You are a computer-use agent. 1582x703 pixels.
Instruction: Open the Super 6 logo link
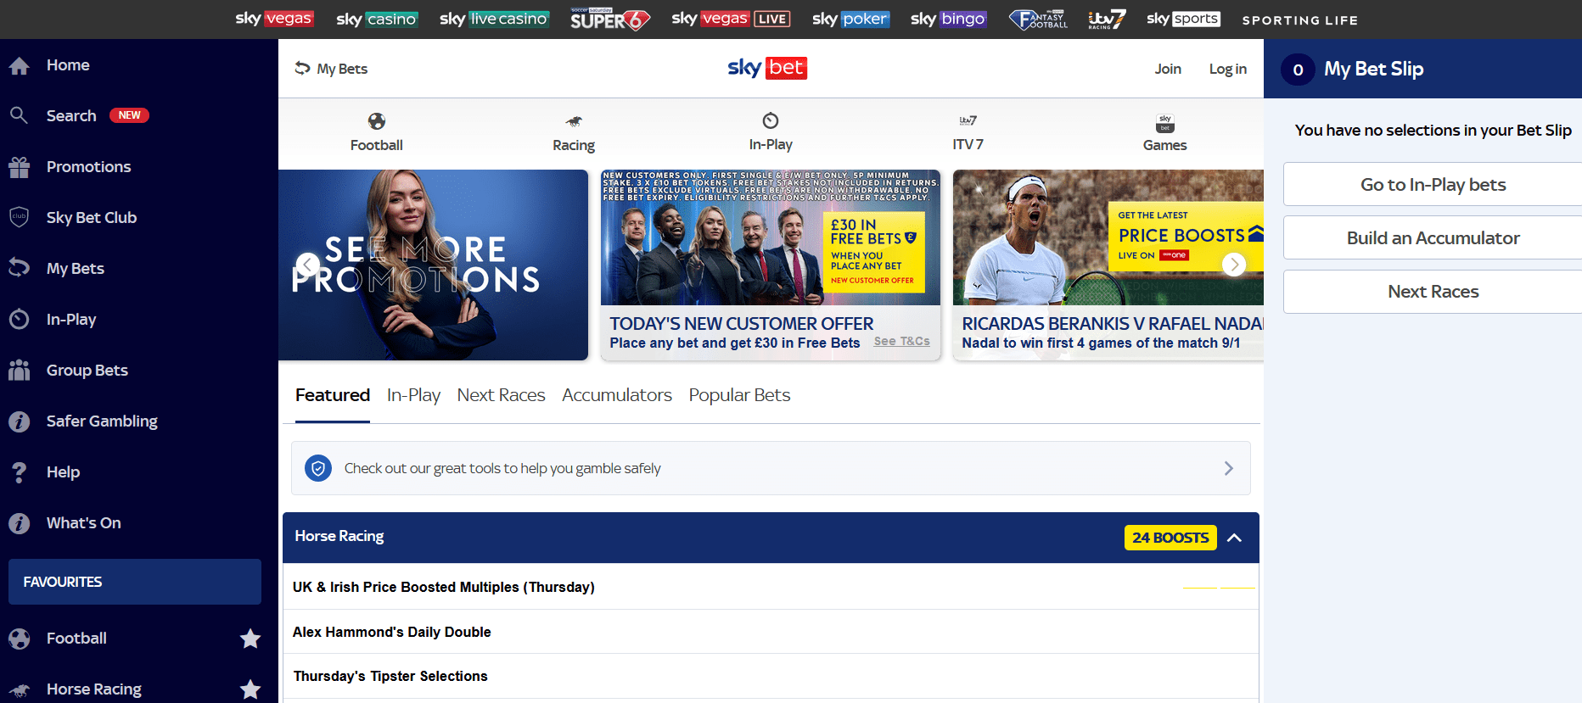[x=609, y=19]
